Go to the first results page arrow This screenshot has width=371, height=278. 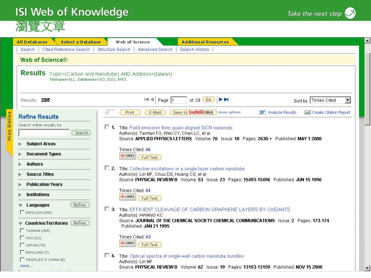(146, 100)
